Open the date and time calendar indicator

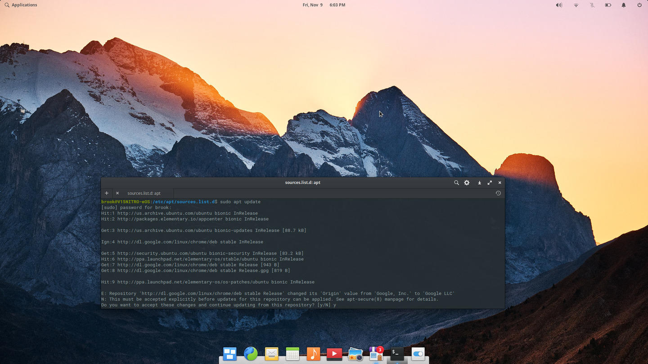[324, 5]
